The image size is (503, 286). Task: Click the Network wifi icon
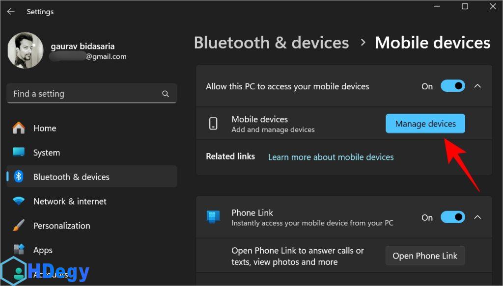pyautogui.click(x=19, y=201)
